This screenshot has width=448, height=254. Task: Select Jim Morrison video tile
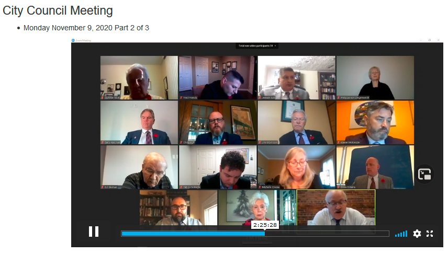296,122
